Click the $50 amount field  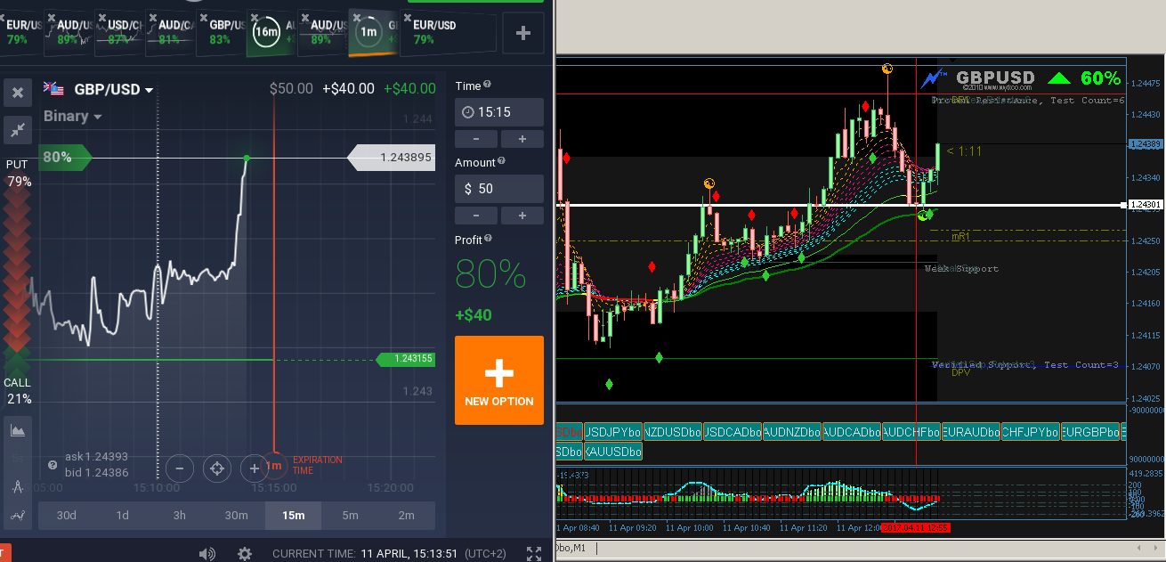(x=499, y=189)
